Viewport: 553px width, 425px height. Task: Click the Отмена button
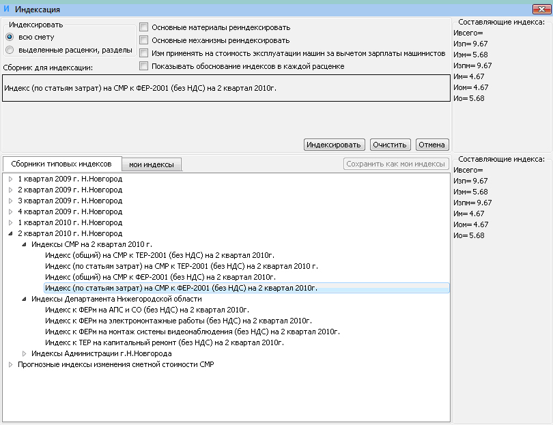coord(431,145)
